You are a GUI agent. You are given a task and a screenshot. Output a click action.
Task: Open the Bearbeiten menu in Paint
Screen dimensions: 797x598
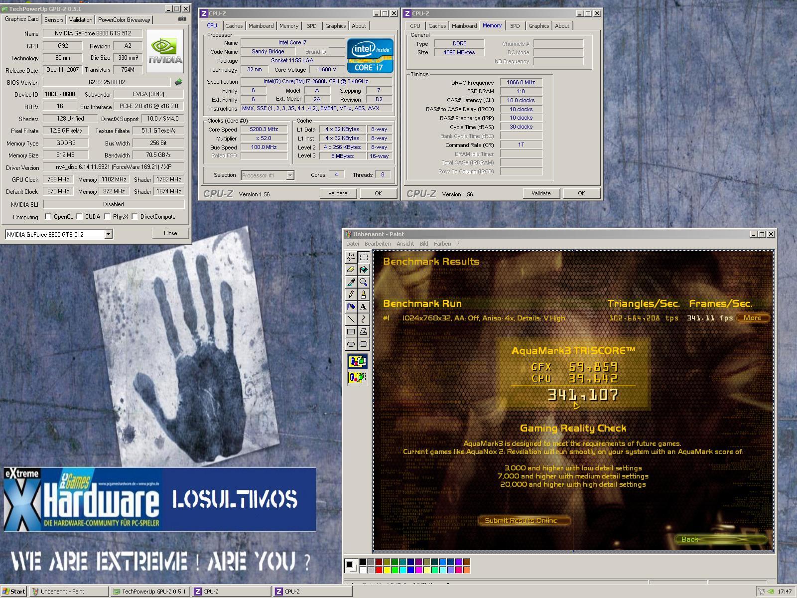pos(377,244)
